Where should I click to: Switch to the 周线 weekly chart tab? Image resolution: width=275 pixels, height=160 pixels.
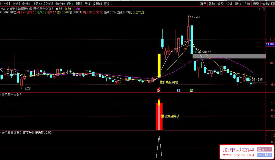(79, 4)
